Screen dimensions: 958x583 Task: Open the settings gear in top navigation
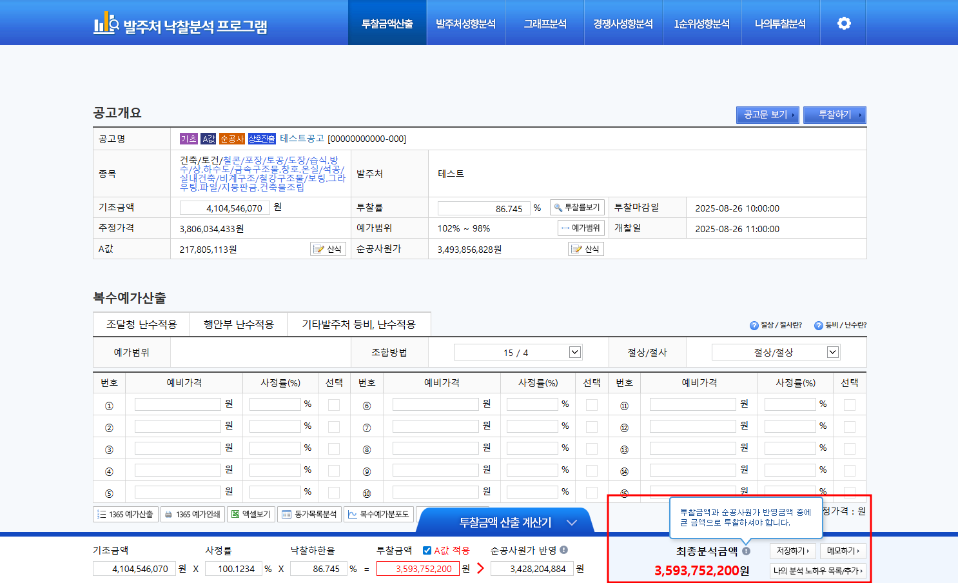(x=843, y=23)
